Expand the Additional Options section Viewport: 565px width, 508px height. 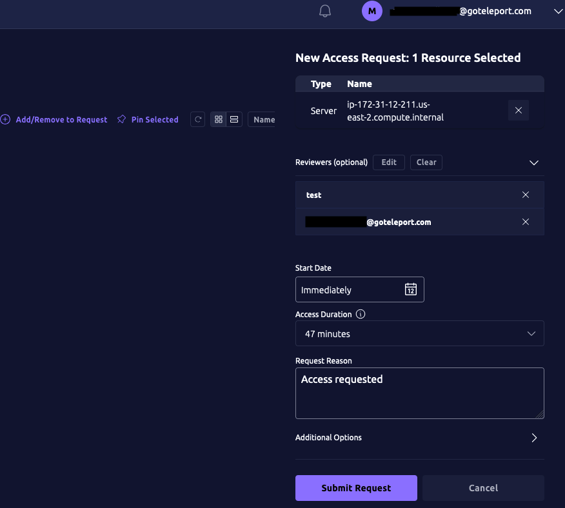point(534,437)
